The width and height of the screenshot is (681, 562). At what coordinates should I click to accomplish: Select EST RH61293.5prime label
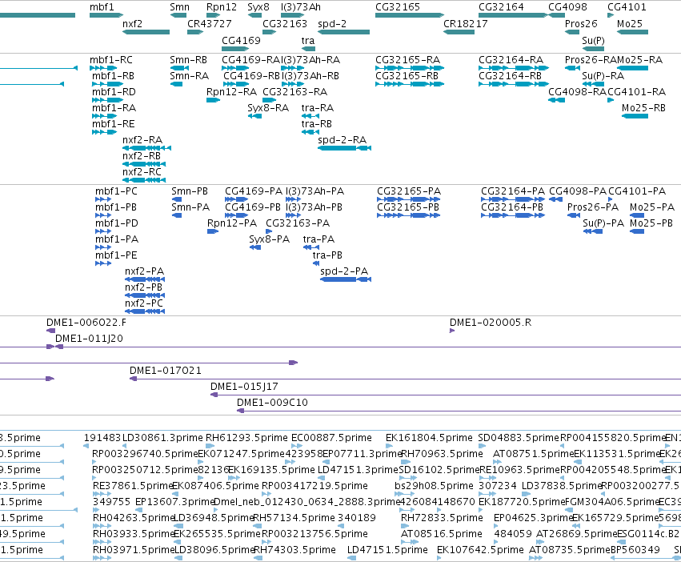(246, 438)
